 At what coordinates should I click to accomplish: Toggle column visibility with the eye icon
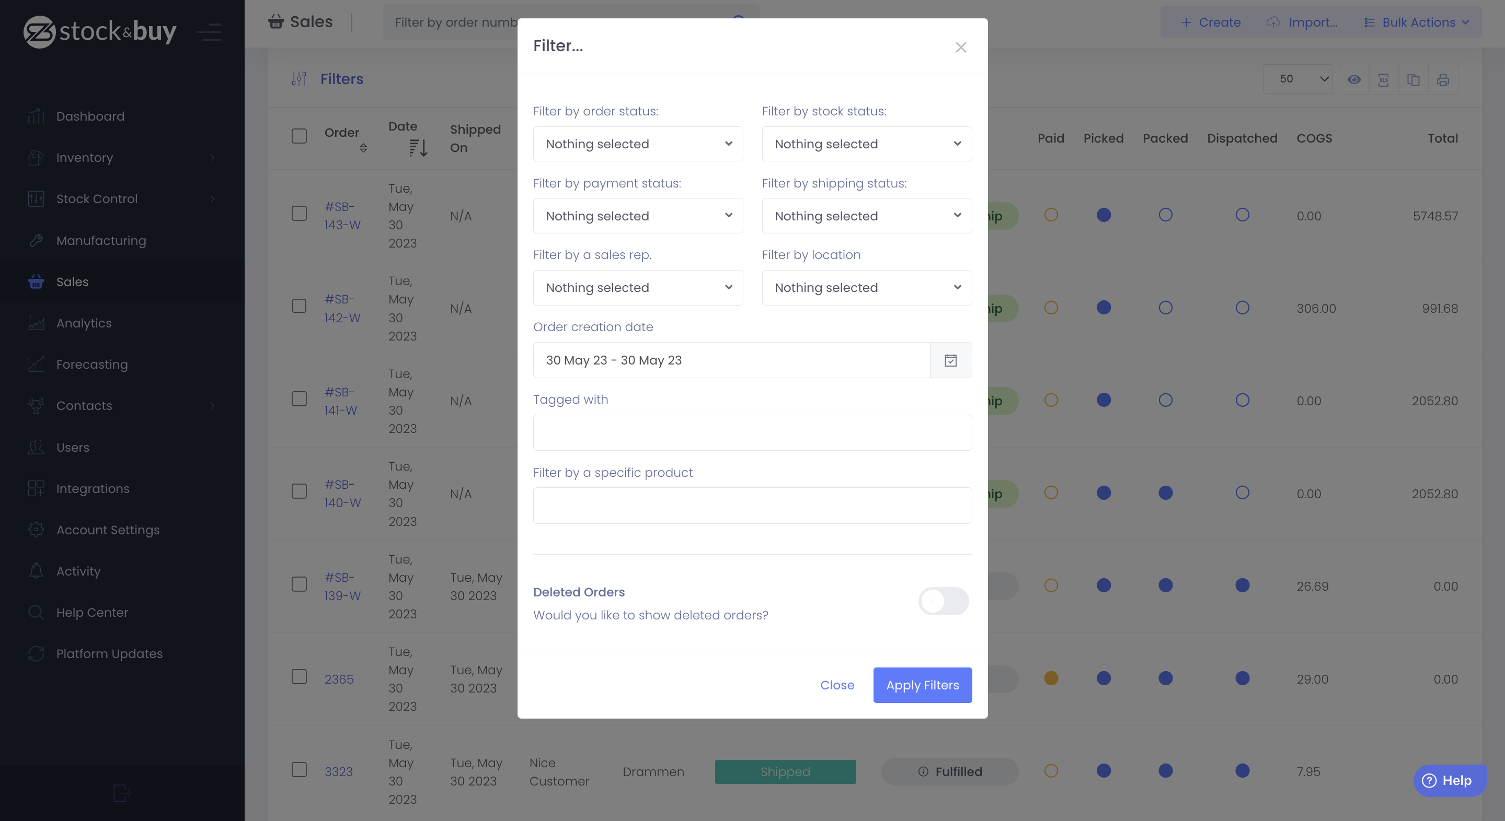(x=1354, y=79)
